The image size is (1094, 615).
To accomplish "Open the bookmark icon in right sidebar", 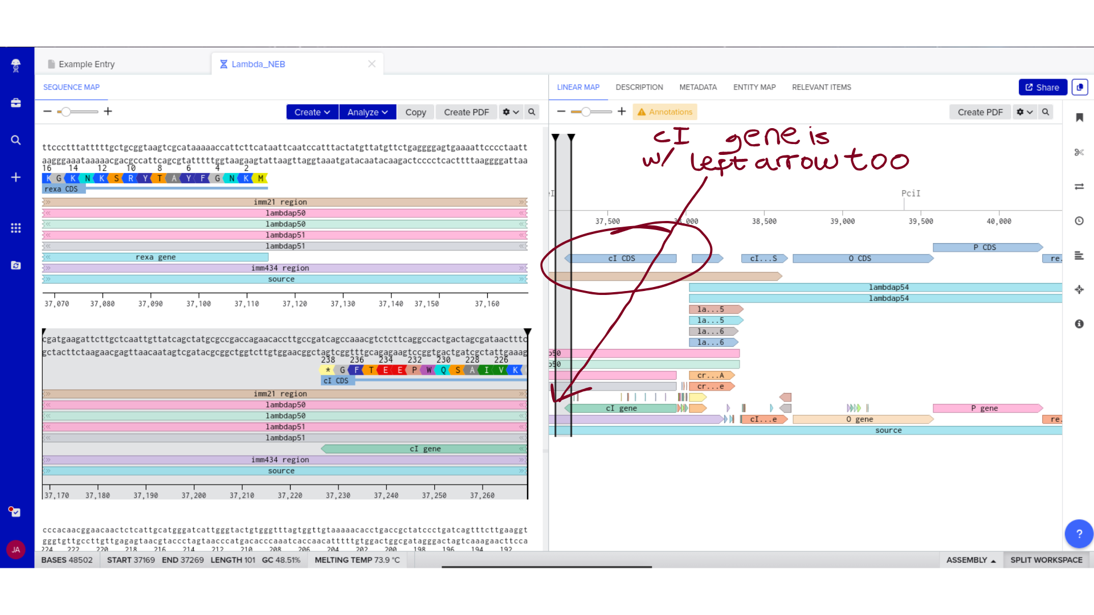I will (1079, 117).
